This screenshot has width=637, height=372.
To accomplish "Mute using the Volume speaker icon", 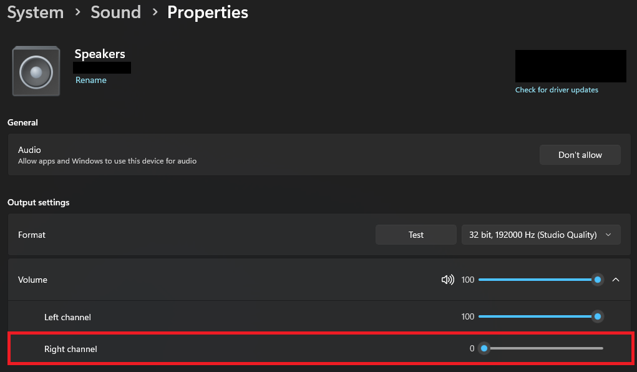I will pos(448,280).
